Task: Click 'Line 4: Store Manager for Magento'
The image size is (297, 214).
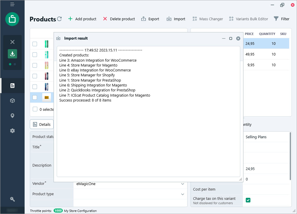Action: (88, 65)
